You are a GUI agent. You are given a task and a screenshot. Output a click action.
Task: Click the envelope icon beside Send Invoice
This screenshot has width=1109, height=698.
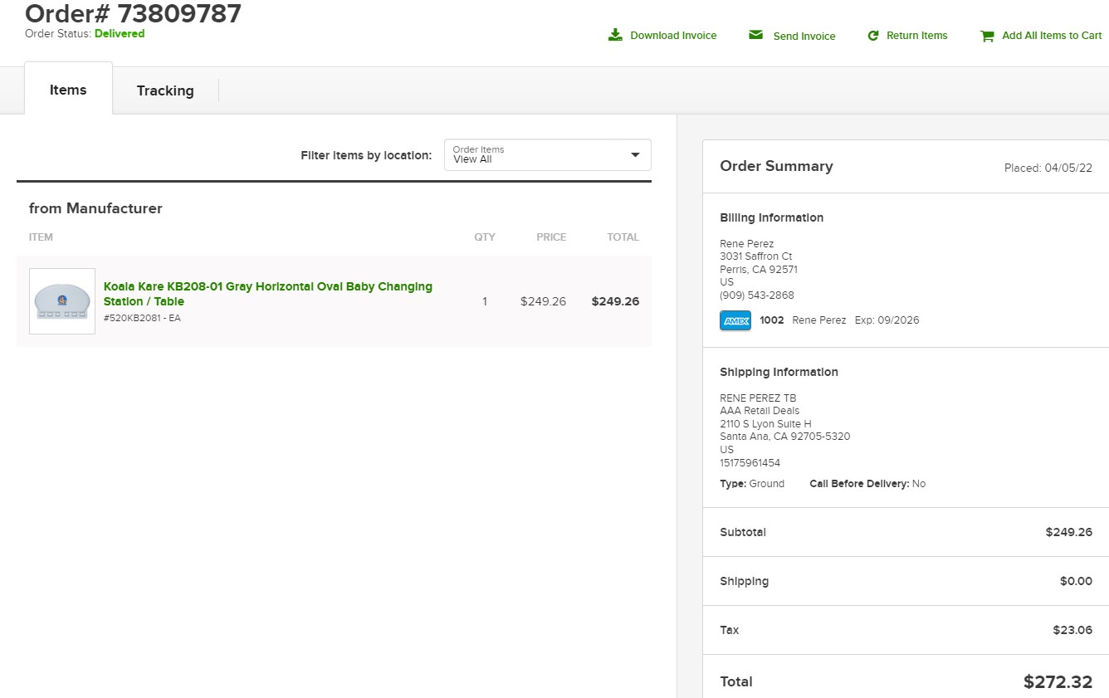pyautogui.click(x=755, y=35)
